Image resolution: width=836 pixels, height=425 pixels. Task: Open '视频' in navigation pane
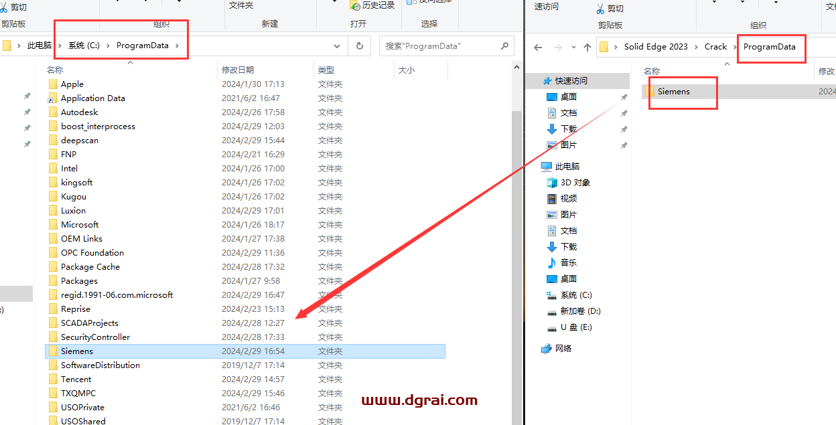coord(569,199)
